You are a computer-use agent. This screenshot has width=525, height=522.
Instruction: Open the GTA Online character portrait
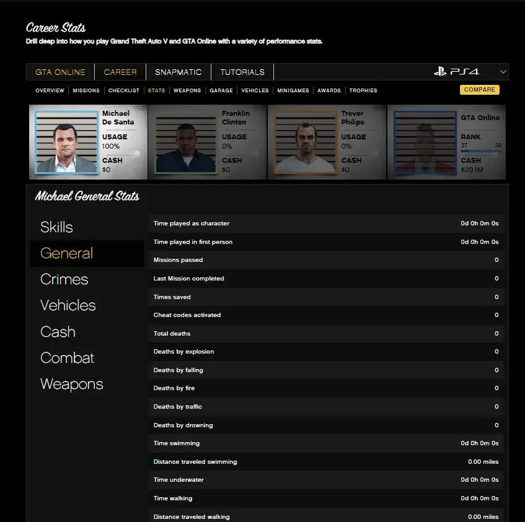pyautogui.click(x=425, y=142)
